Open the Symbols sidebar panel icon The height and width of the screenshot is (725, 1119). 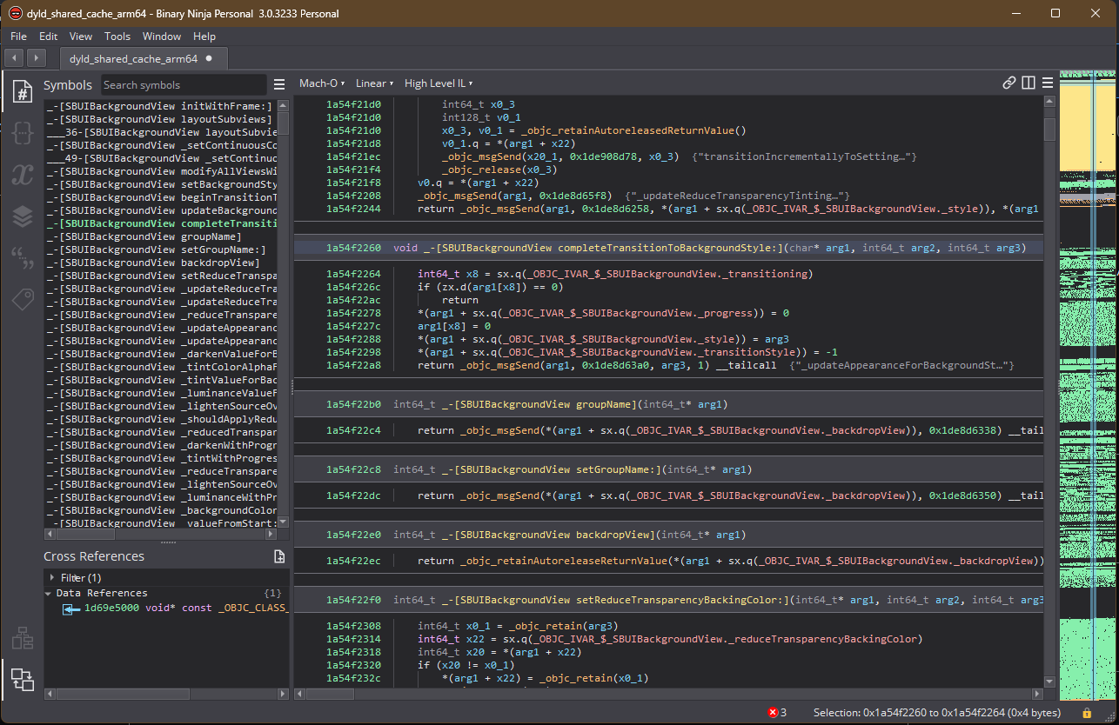pos(23,91)
